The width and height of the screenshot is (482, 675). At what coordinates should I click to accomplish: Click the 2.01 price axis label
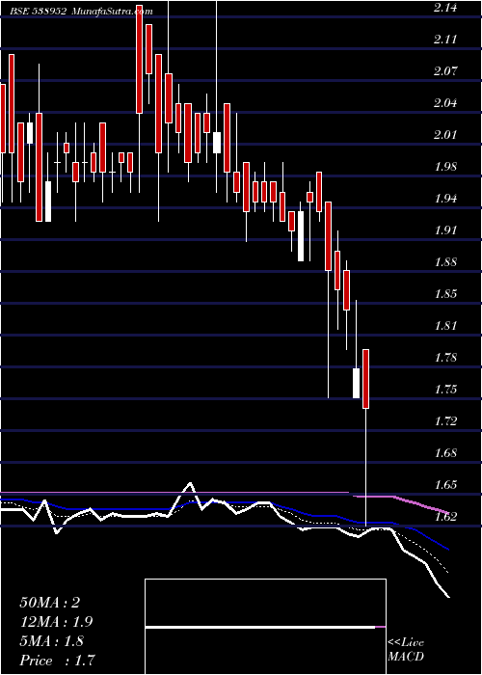(445, 135)
